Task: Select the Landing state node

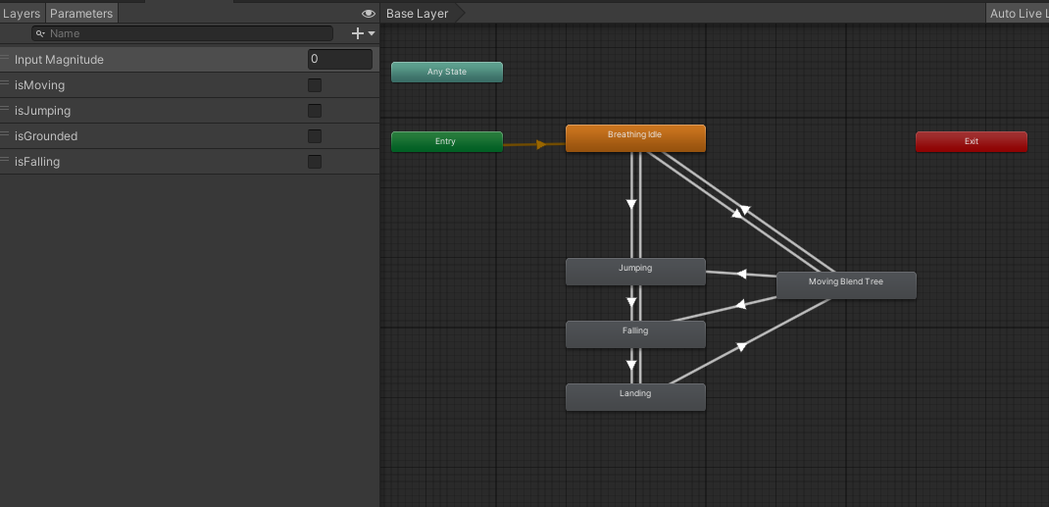Action: tap(635, 397)
